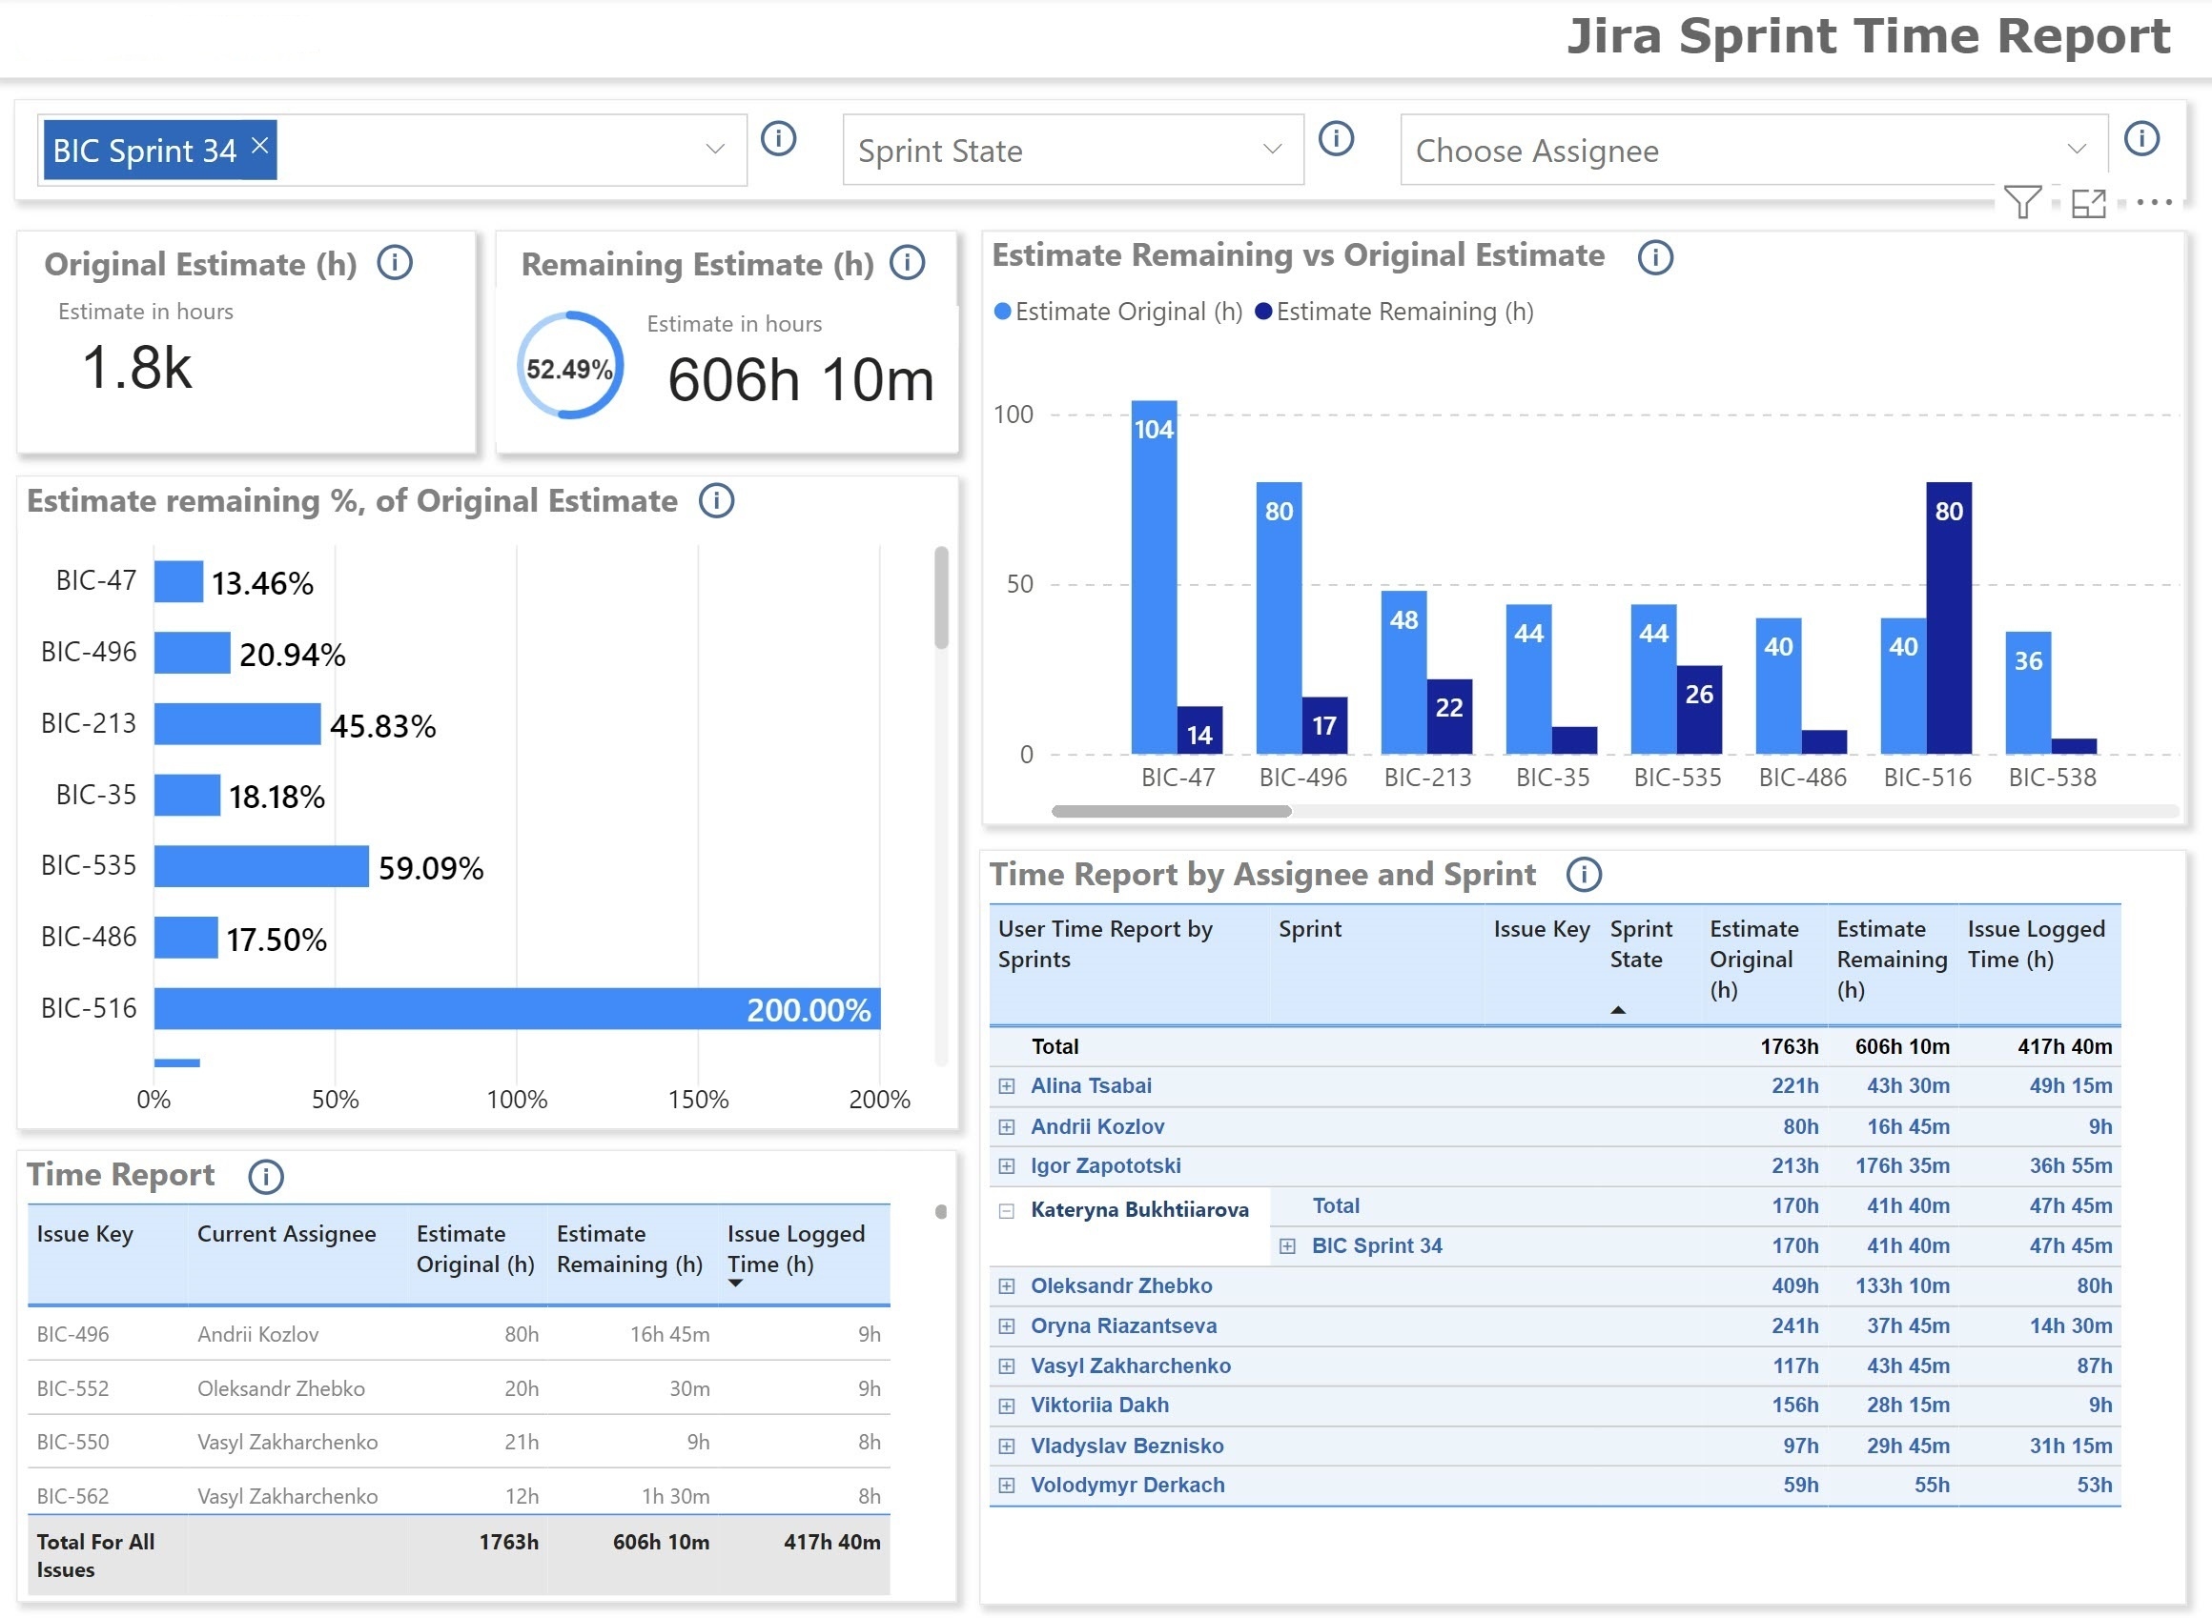
Task: Click info icon next to Time Report title
Action: pyautogui.click(x=266, y=1175)
